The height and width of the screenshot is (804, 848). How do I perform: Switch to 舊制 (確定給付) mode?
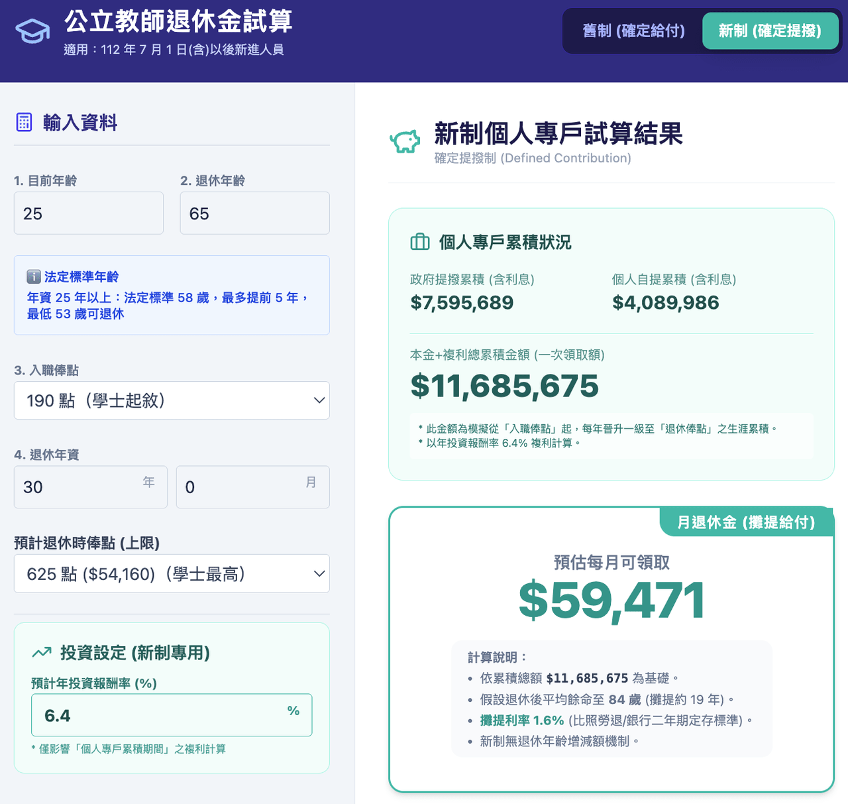633,30
